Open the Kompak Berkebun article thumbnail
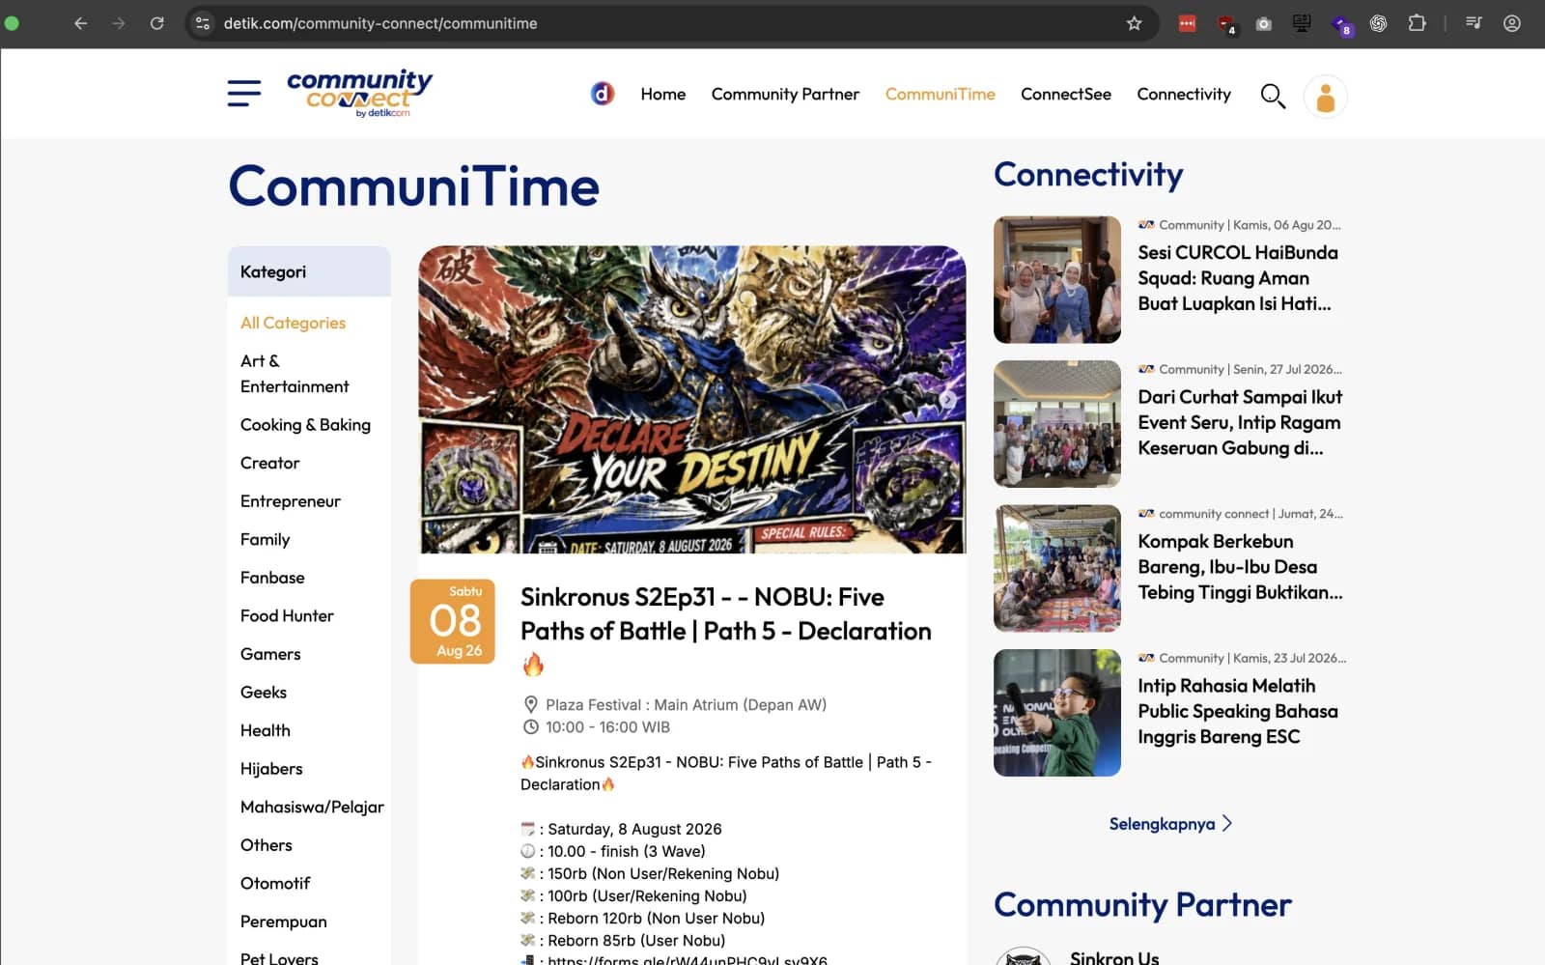Image resolution: width=1545 pixels, height=965 pixels. point(1057,568)
